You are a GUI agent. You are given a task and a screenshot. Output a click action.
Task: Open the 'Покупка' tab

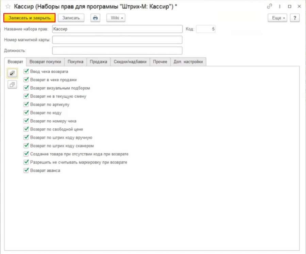[x=75, y=62]
